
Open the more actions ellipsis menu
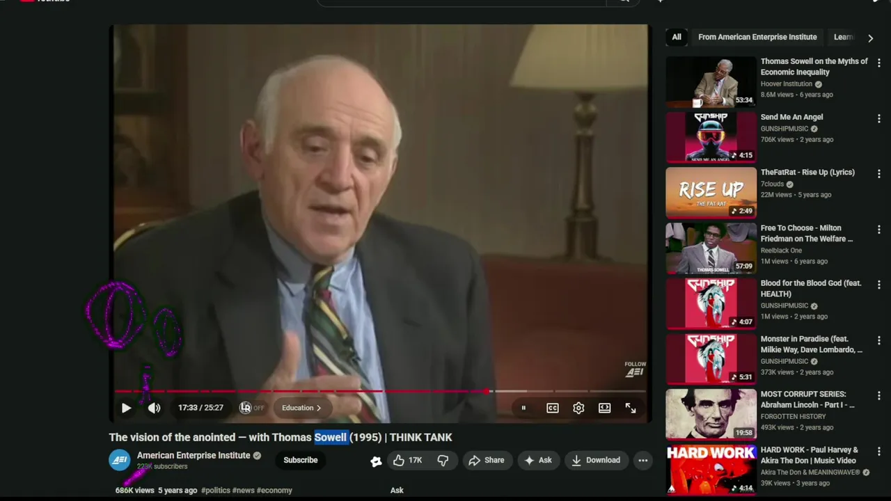pos(643,460)
